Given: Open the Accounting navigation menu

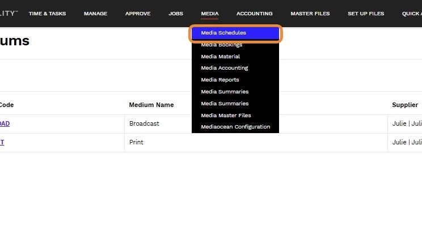Looking at the screenshot, I should (x=255, y=14).
